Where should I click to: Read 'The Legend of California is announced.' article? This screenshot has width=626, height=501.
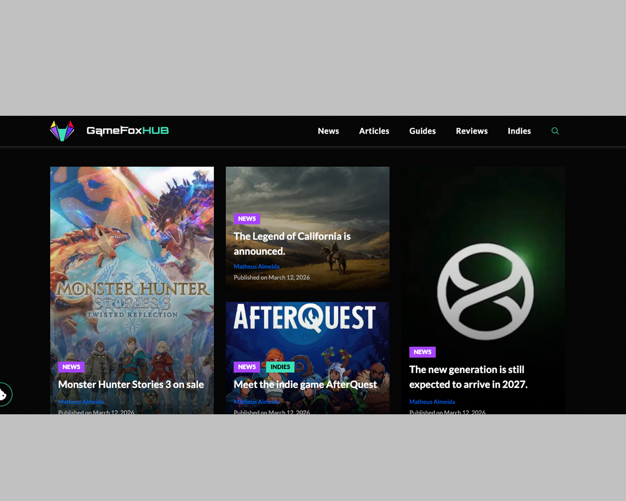(x=292, y=244)
